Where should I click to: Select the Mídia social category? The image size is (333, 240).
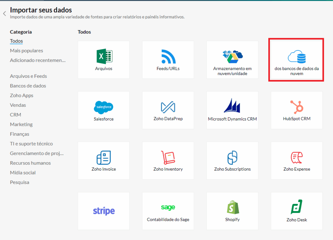(23, 173)
